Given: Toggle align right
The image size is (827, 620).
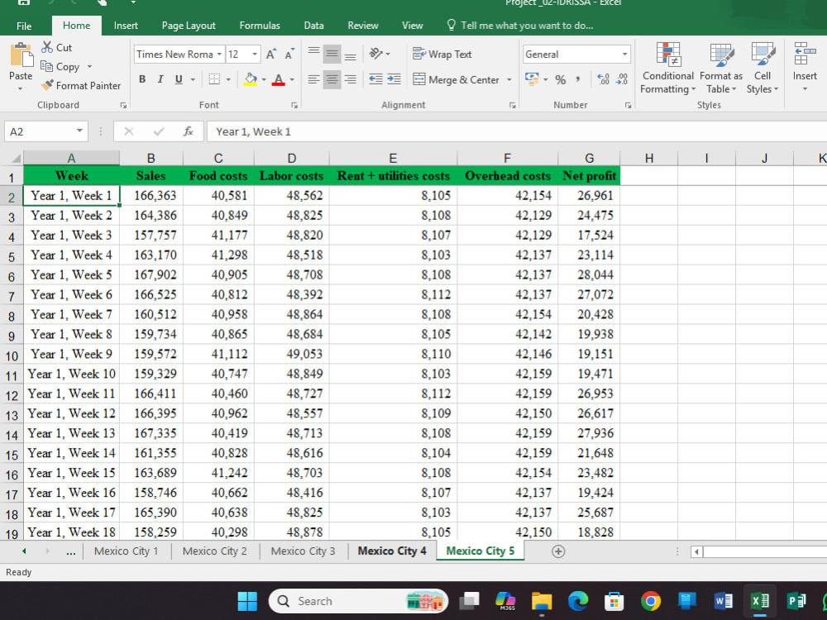Looking at the screenshot, I should 350,79.
